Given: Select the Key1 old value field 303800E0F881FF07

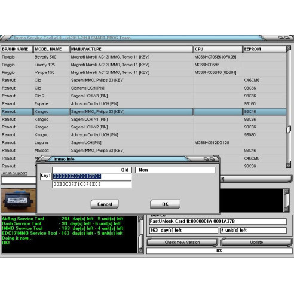Looking at the screenshot, I should pos(92,176).
